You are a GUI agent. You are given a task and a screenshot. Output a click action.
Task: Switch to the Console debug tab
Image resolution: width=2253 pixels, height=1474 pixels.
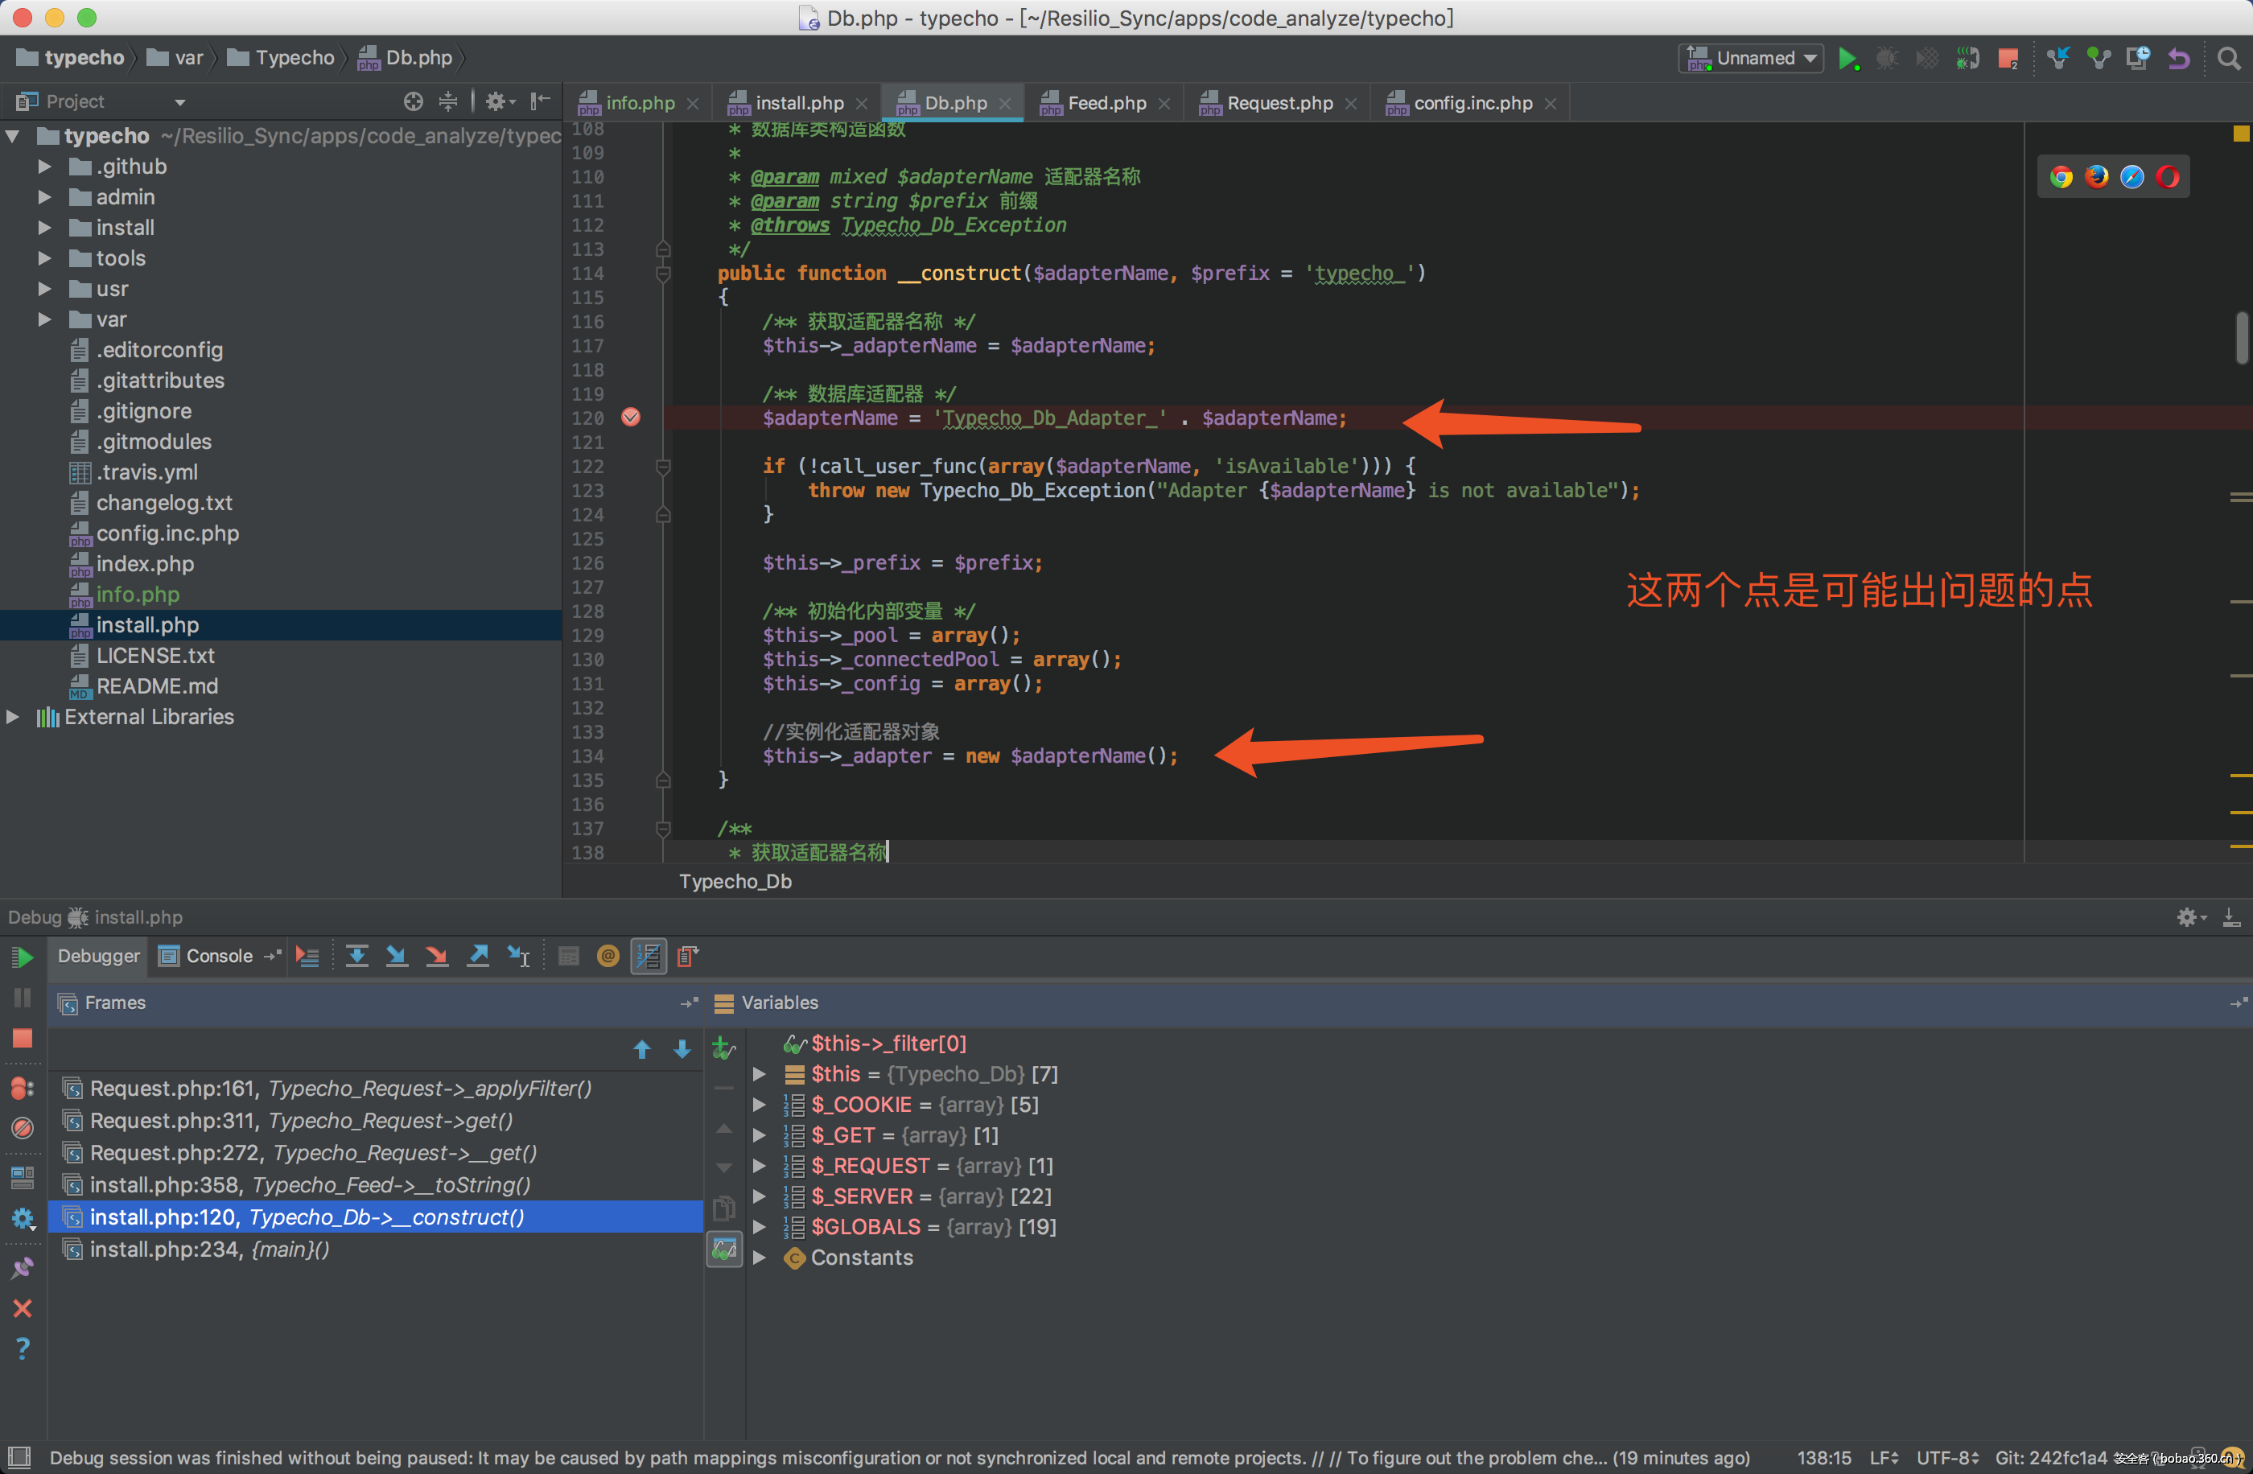point(219,956)
